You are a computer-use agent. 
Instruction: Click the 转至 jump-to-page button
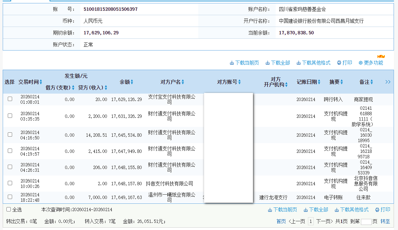[385, 221]
